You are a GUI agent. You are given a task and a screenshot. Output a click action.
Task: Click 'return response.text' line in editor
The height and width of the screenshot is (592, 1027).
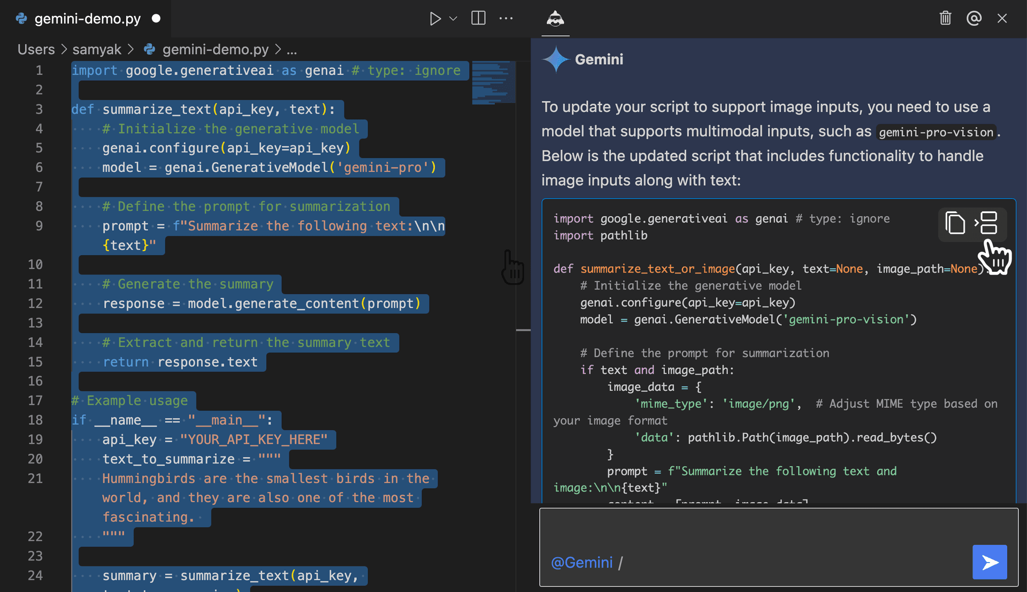coord(180,362)
